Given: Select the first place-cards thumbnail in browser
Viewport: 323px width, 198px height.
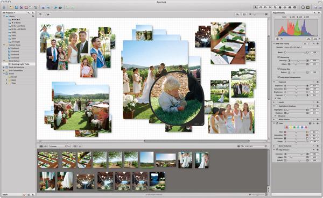Looking at the screenshot, I should tap(48, 159).
